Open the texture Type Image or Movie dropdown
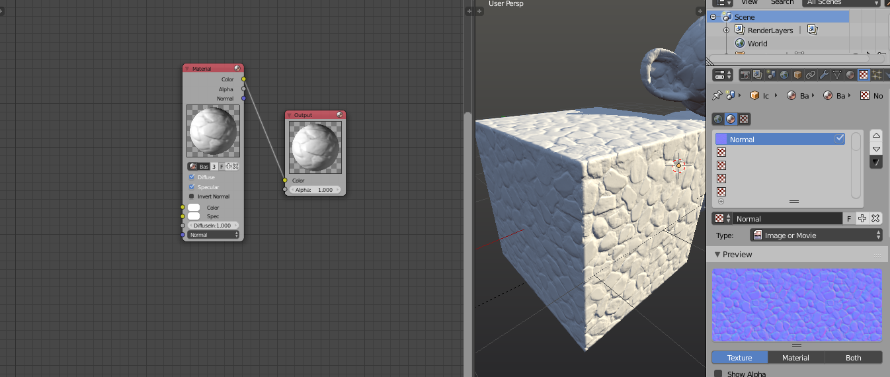The width and height of the screenshot is (890, 377). tap(816, 235)
